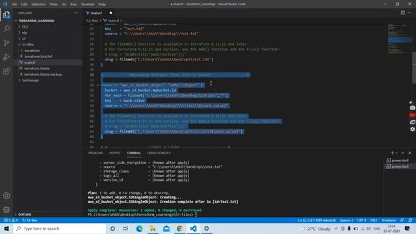416x234 pixels.
Task: Open Source Control view in activity bar
Action: [x=6, y=43]
